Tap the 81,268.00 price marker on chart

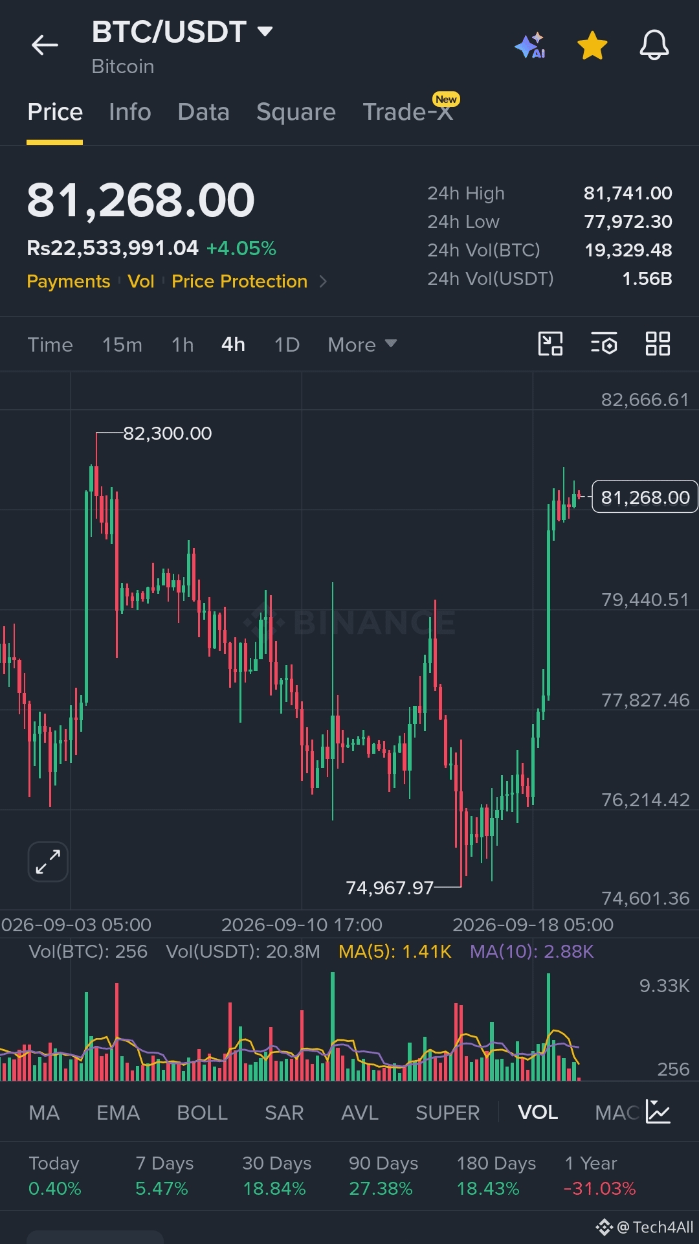tap(645, 497)
